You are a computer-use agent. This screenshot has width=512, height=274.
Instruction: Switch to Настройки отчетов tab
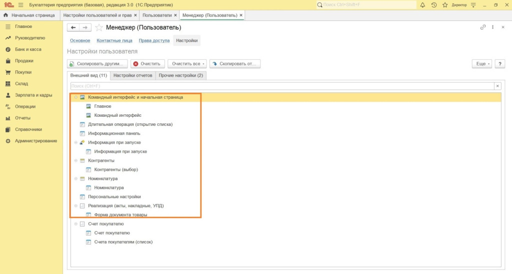coord(132,75)
